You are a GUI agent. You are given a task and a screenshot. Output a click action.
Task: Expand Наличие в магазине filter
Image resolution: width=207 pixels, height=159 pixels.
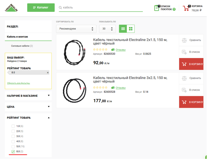point(28,96)
